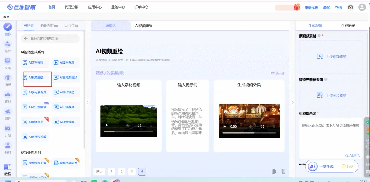This screenshot has height=182, width=370.
Task: Click the 首页 page tab under logo
Action: [x=6, y=17]
